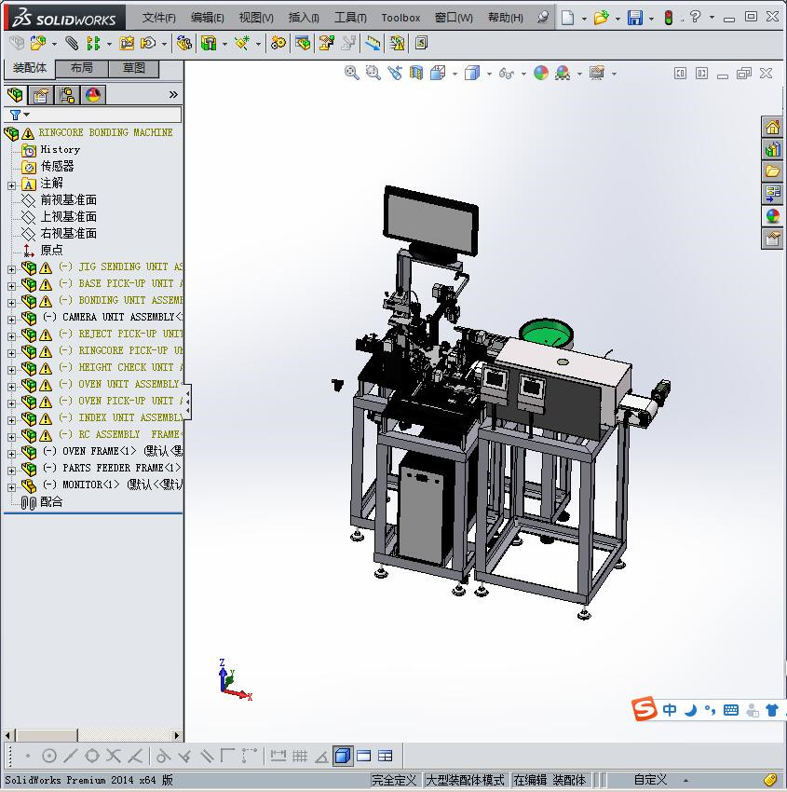Toggle Sogou IME punctuation mode
787x792 pixels.
(710, 710)
